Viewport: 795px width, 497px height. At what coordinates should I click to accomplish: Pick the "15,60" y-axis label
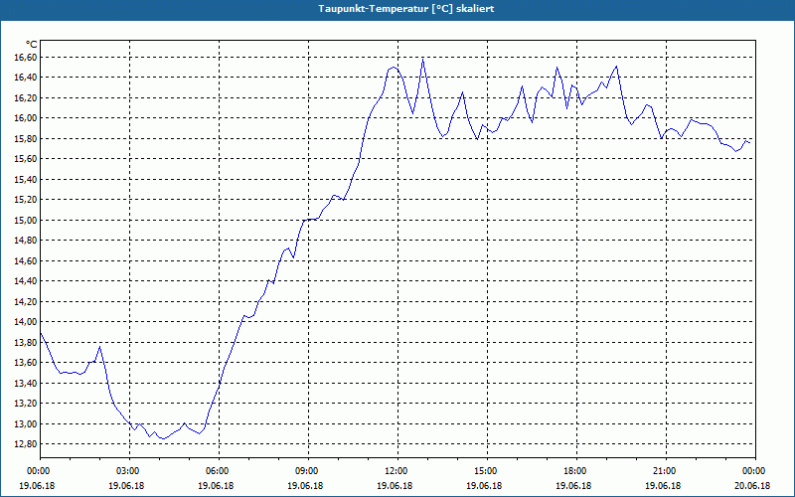[26, 159]
